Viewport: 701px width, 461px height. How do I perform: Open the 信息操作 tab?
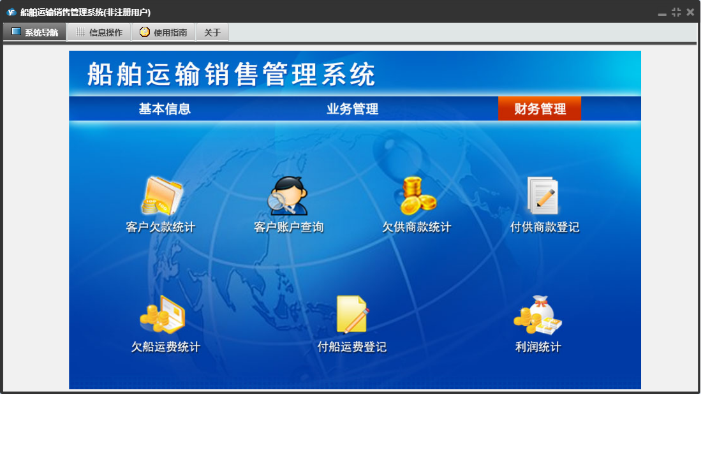pos(99,33)
